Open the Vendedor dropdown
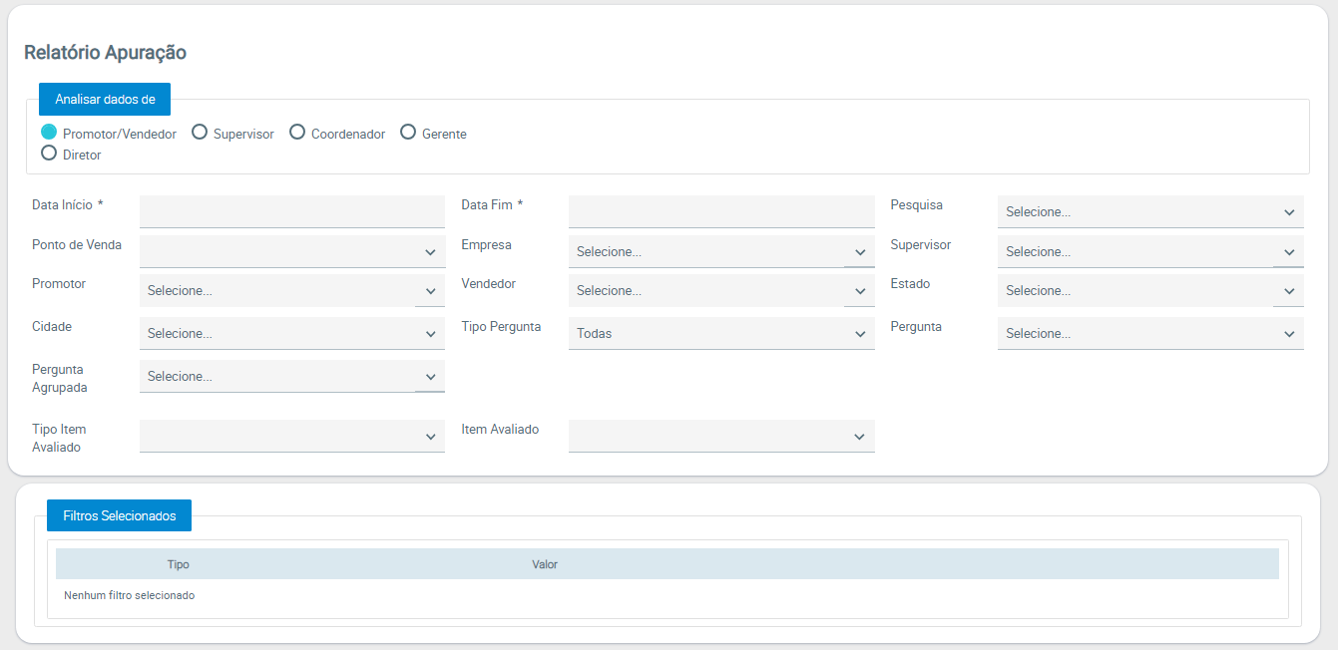1338x650 pixels. coord(720,290)
